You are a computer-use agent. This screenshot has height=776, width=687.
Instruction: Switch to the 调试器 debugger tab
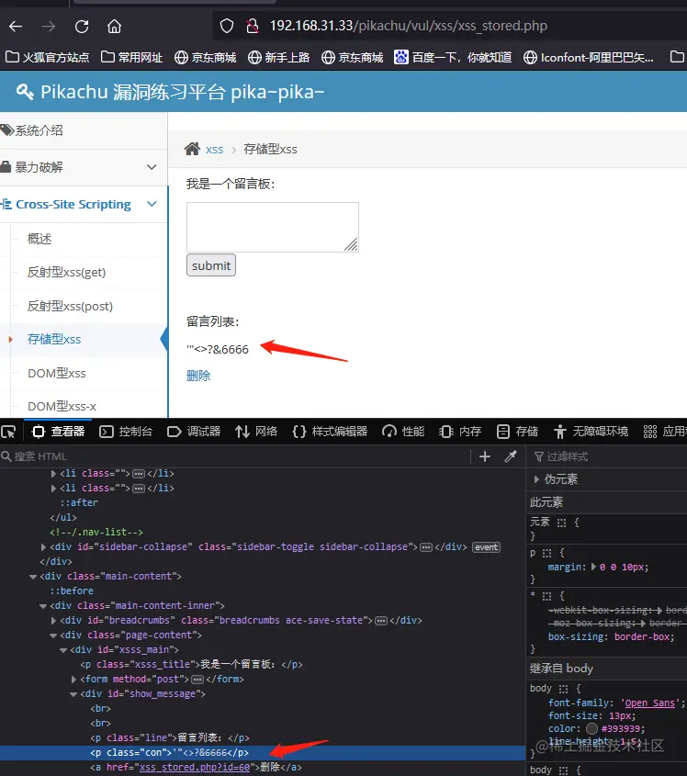(x=194, y=432)
